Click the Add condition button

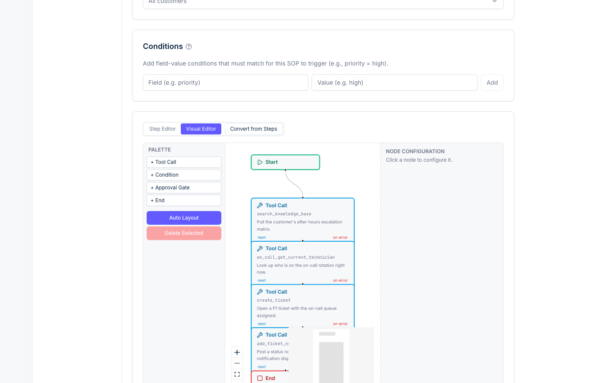pyautogui.click(x=492, y=83)
